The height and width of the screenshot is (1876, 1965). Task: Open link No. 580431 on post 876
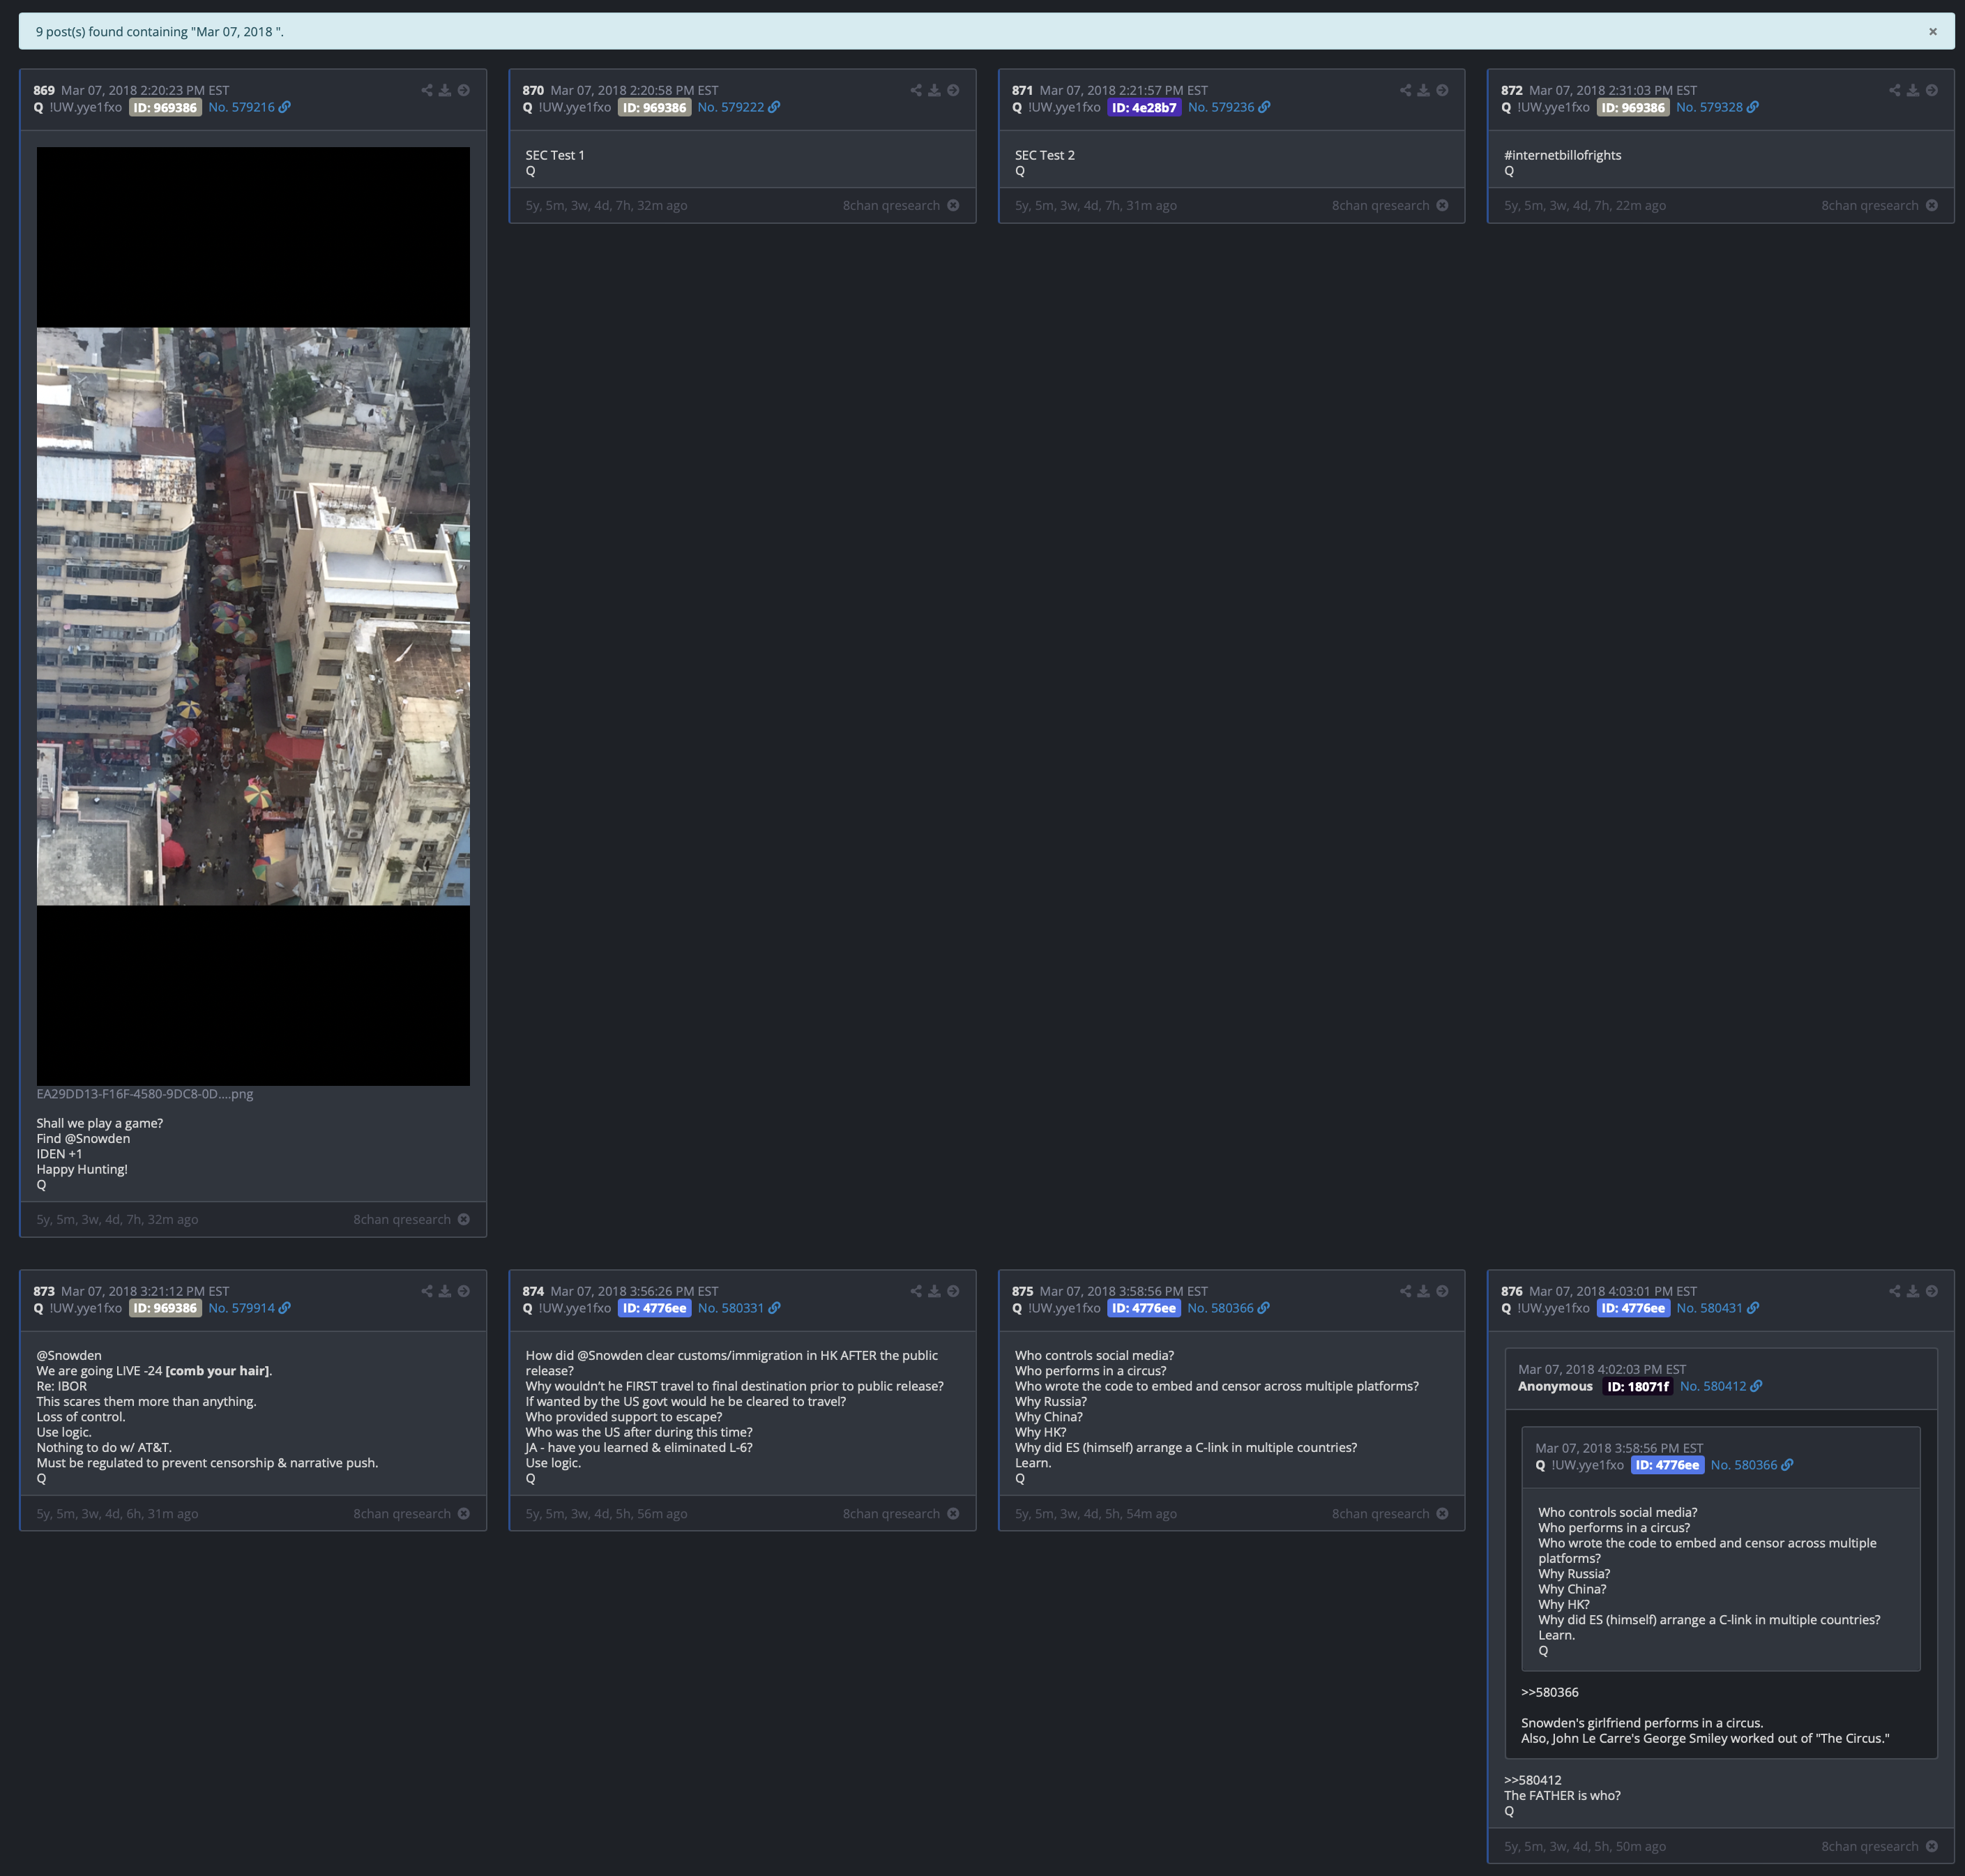pos(1717,1308)
